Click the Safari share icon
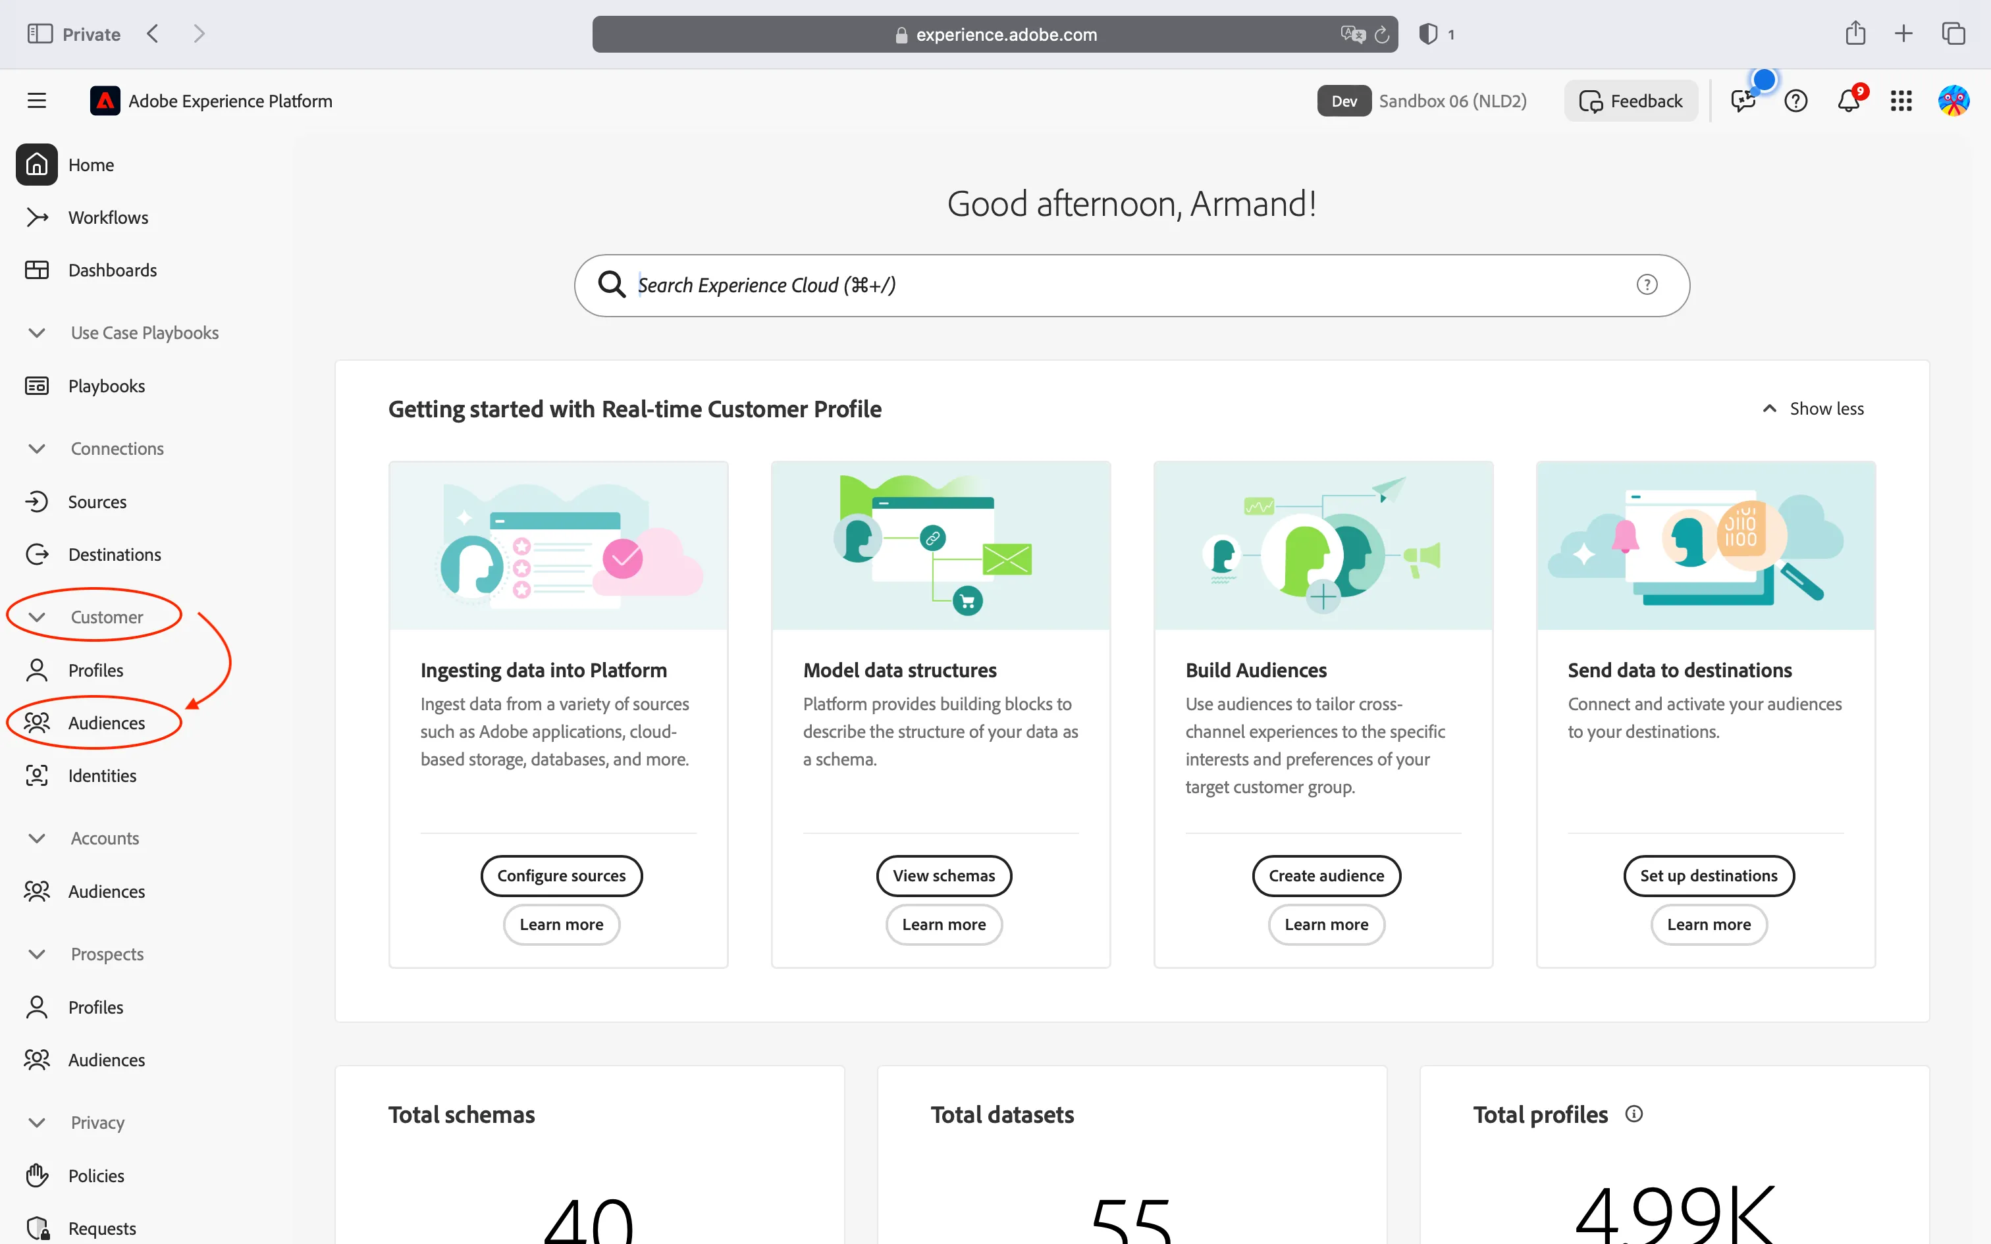Image resolution: width=1991 pixels, height=1244 pixels. (1855, 33)
